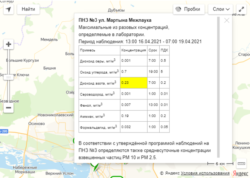Toggle the Пробки traffic layer
The width and height of the screenshot is (250, 178).
[x=188, y=9]
